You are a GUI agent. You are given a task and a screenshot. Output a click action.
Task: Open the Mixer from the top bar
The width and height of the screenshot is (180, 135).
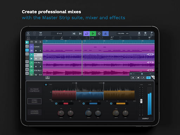[41, 33]
